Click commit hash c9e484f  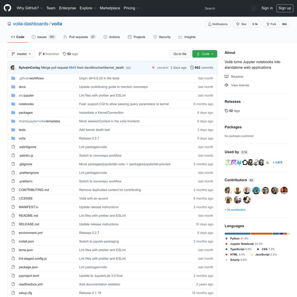[163, 68]
